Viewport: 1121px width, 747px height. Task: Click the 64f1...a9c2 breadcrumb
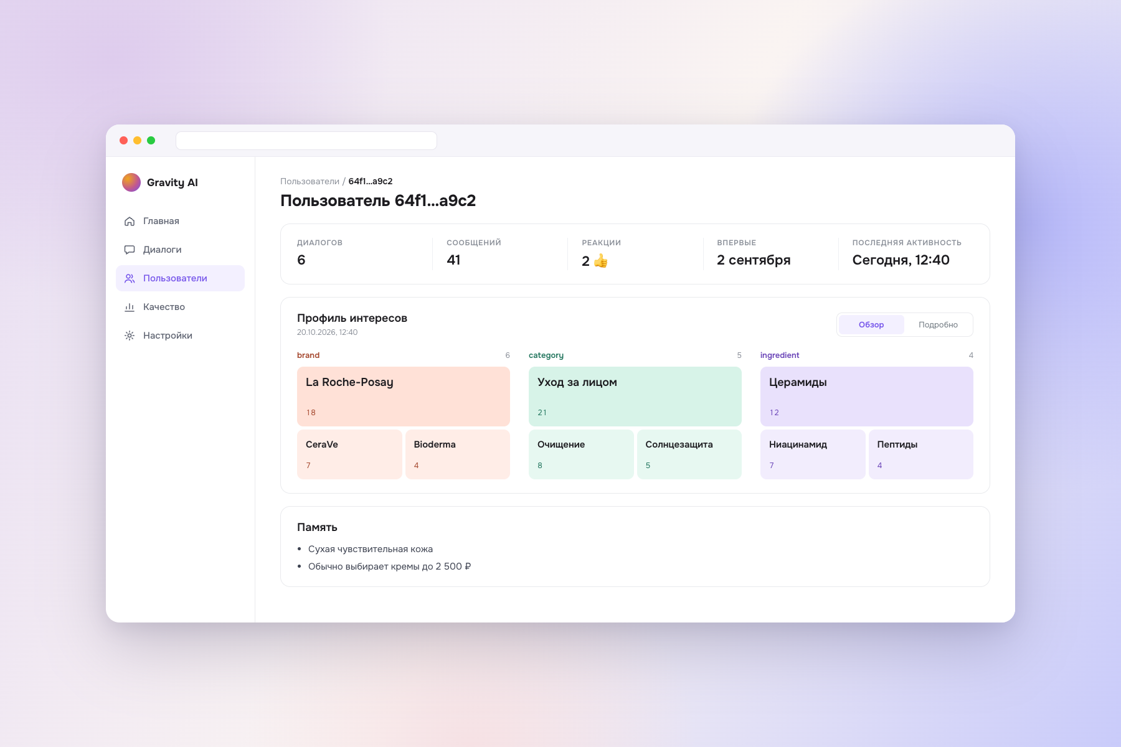(371, 181)
